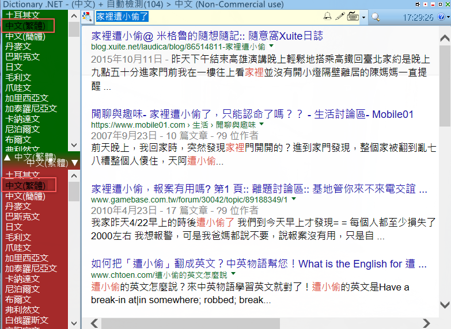Expand the search box history dropdown arrow

363,17
